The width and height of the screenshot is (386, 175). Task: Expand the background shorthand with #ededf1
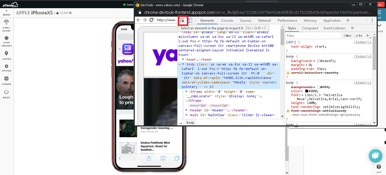click(315, 61)
